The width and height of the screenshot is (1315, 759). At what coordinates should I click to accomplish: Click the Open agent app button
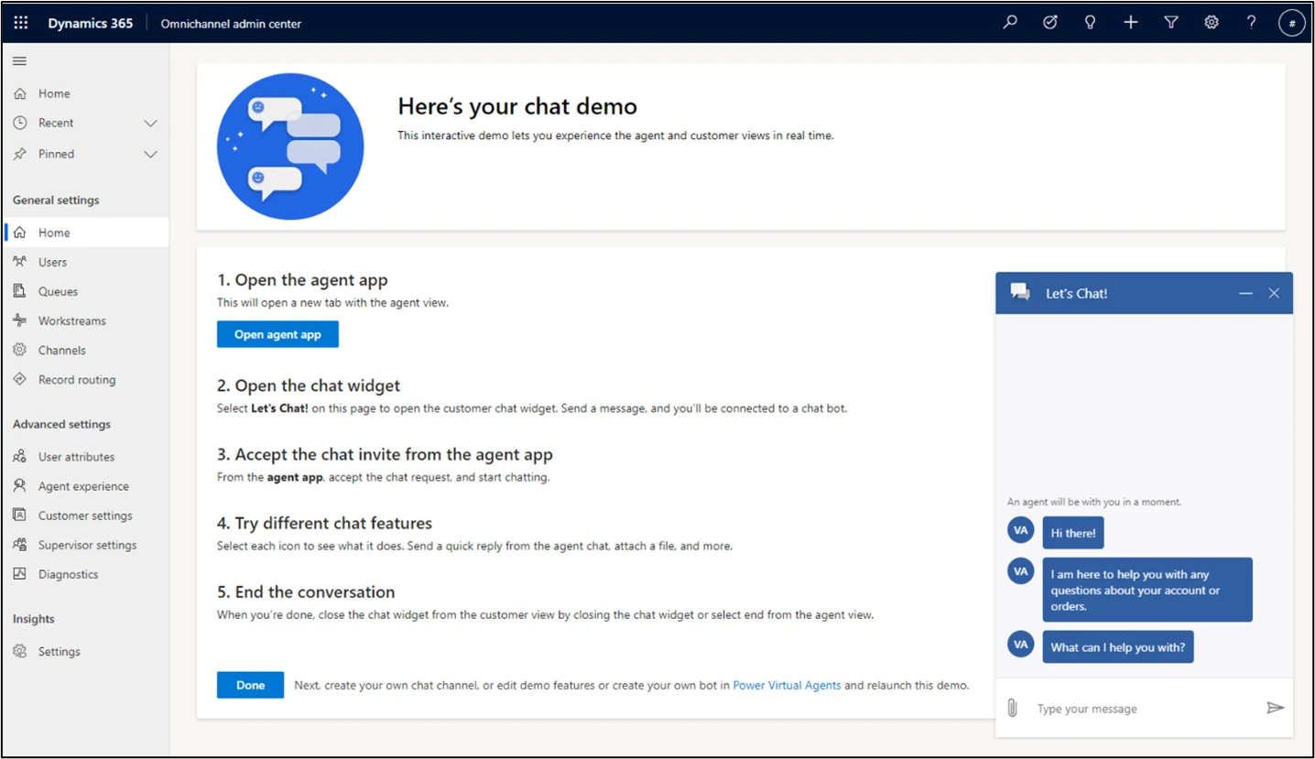click(277, 334)
